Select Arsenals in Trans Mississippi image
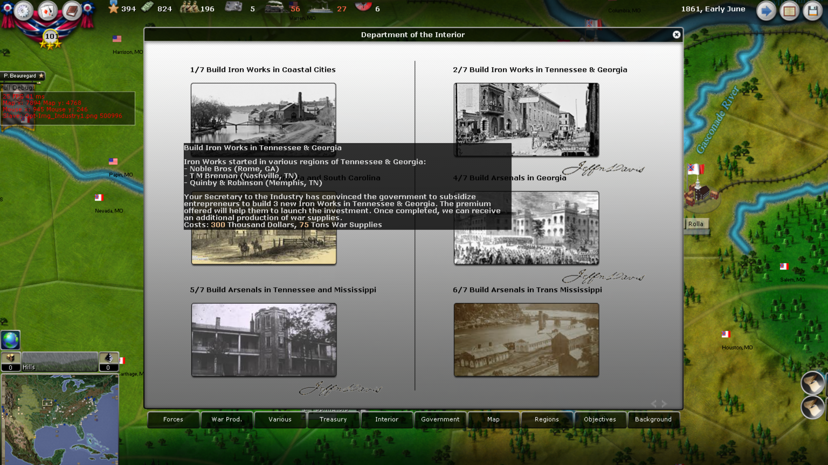The image size is (828, 465). pos(526,340)
